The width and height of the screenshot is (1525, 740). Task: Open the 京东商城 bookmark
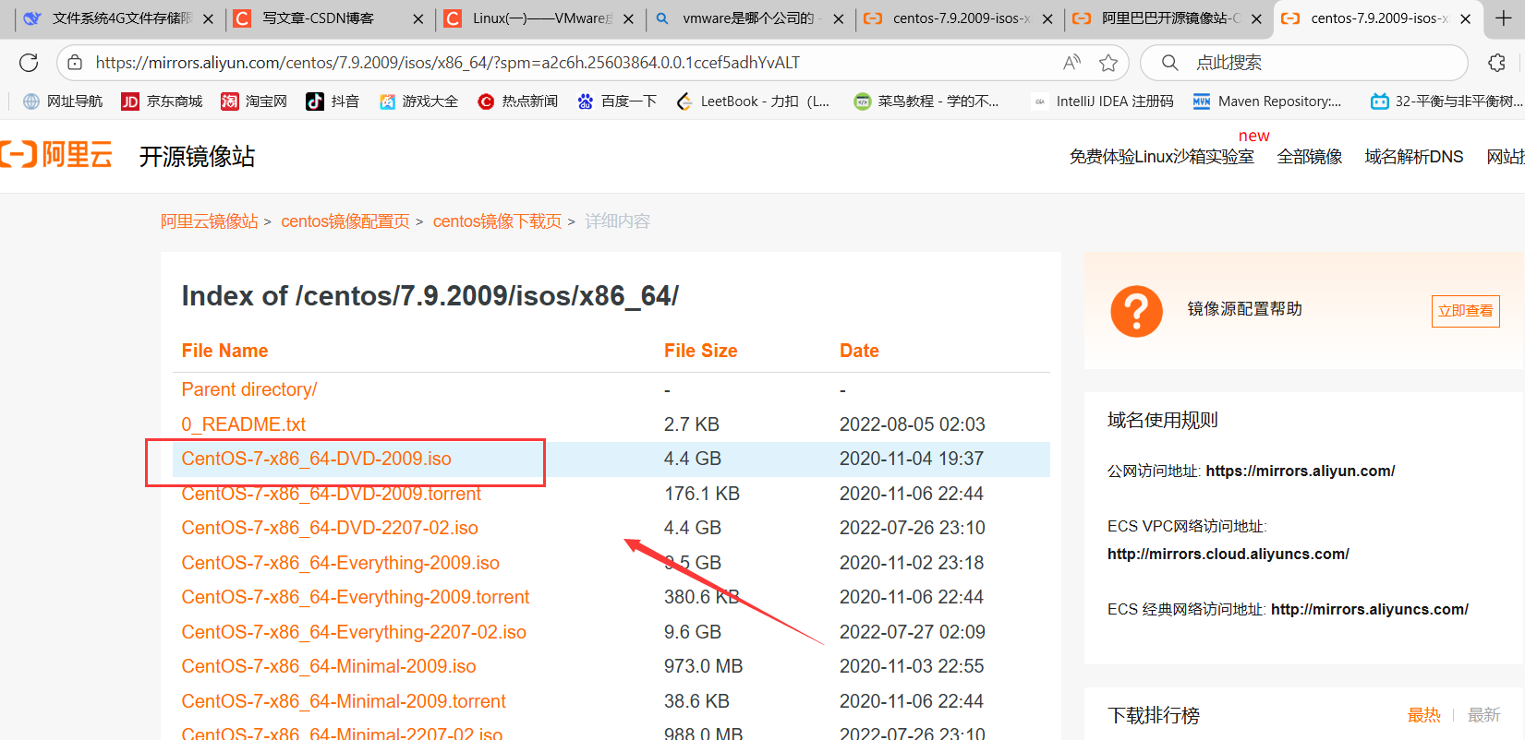163,101
